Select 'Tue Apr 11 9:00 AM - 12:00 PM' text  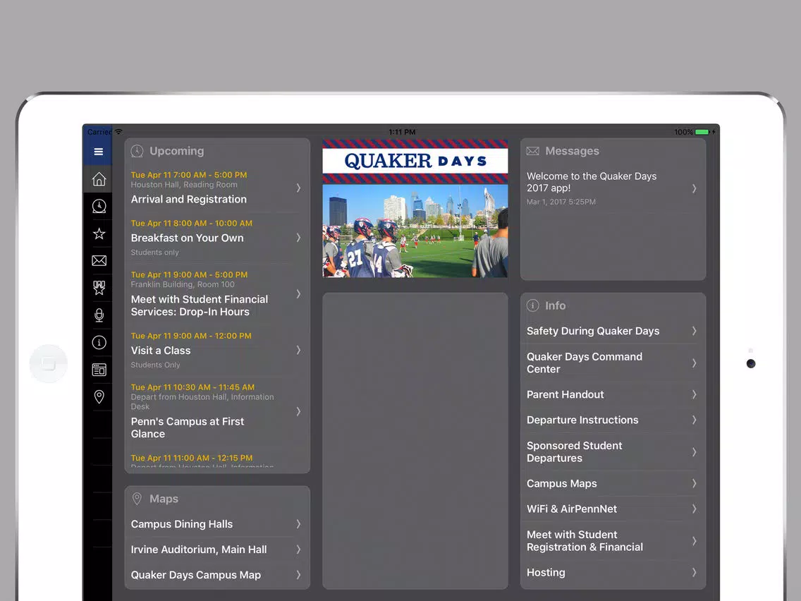[x=191, y=336]
